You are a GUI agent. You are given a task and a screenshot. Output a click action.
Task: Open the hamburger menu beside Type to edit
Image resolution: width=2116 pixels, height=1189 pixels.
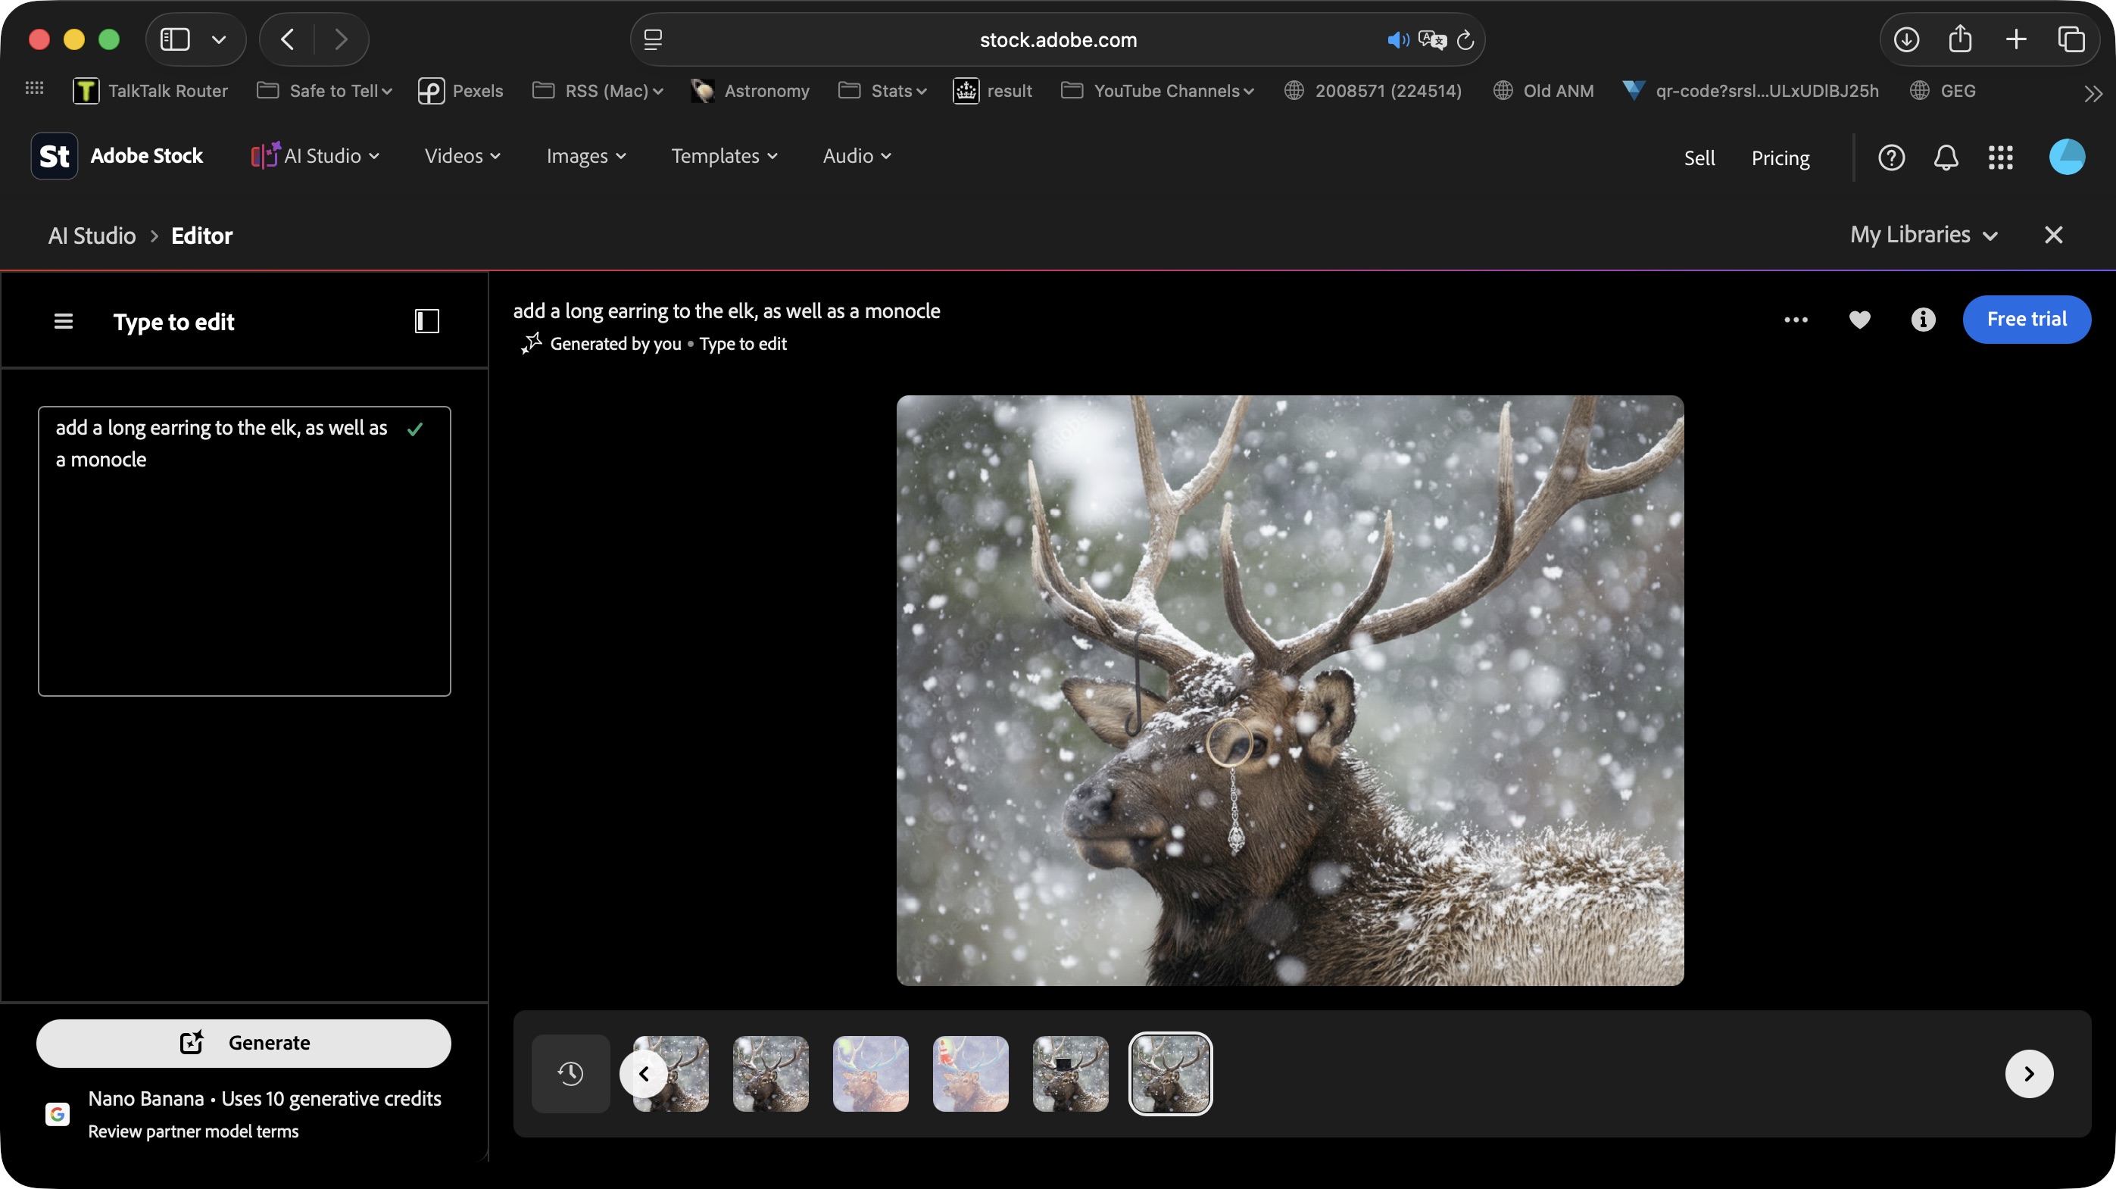click(64, 321)
